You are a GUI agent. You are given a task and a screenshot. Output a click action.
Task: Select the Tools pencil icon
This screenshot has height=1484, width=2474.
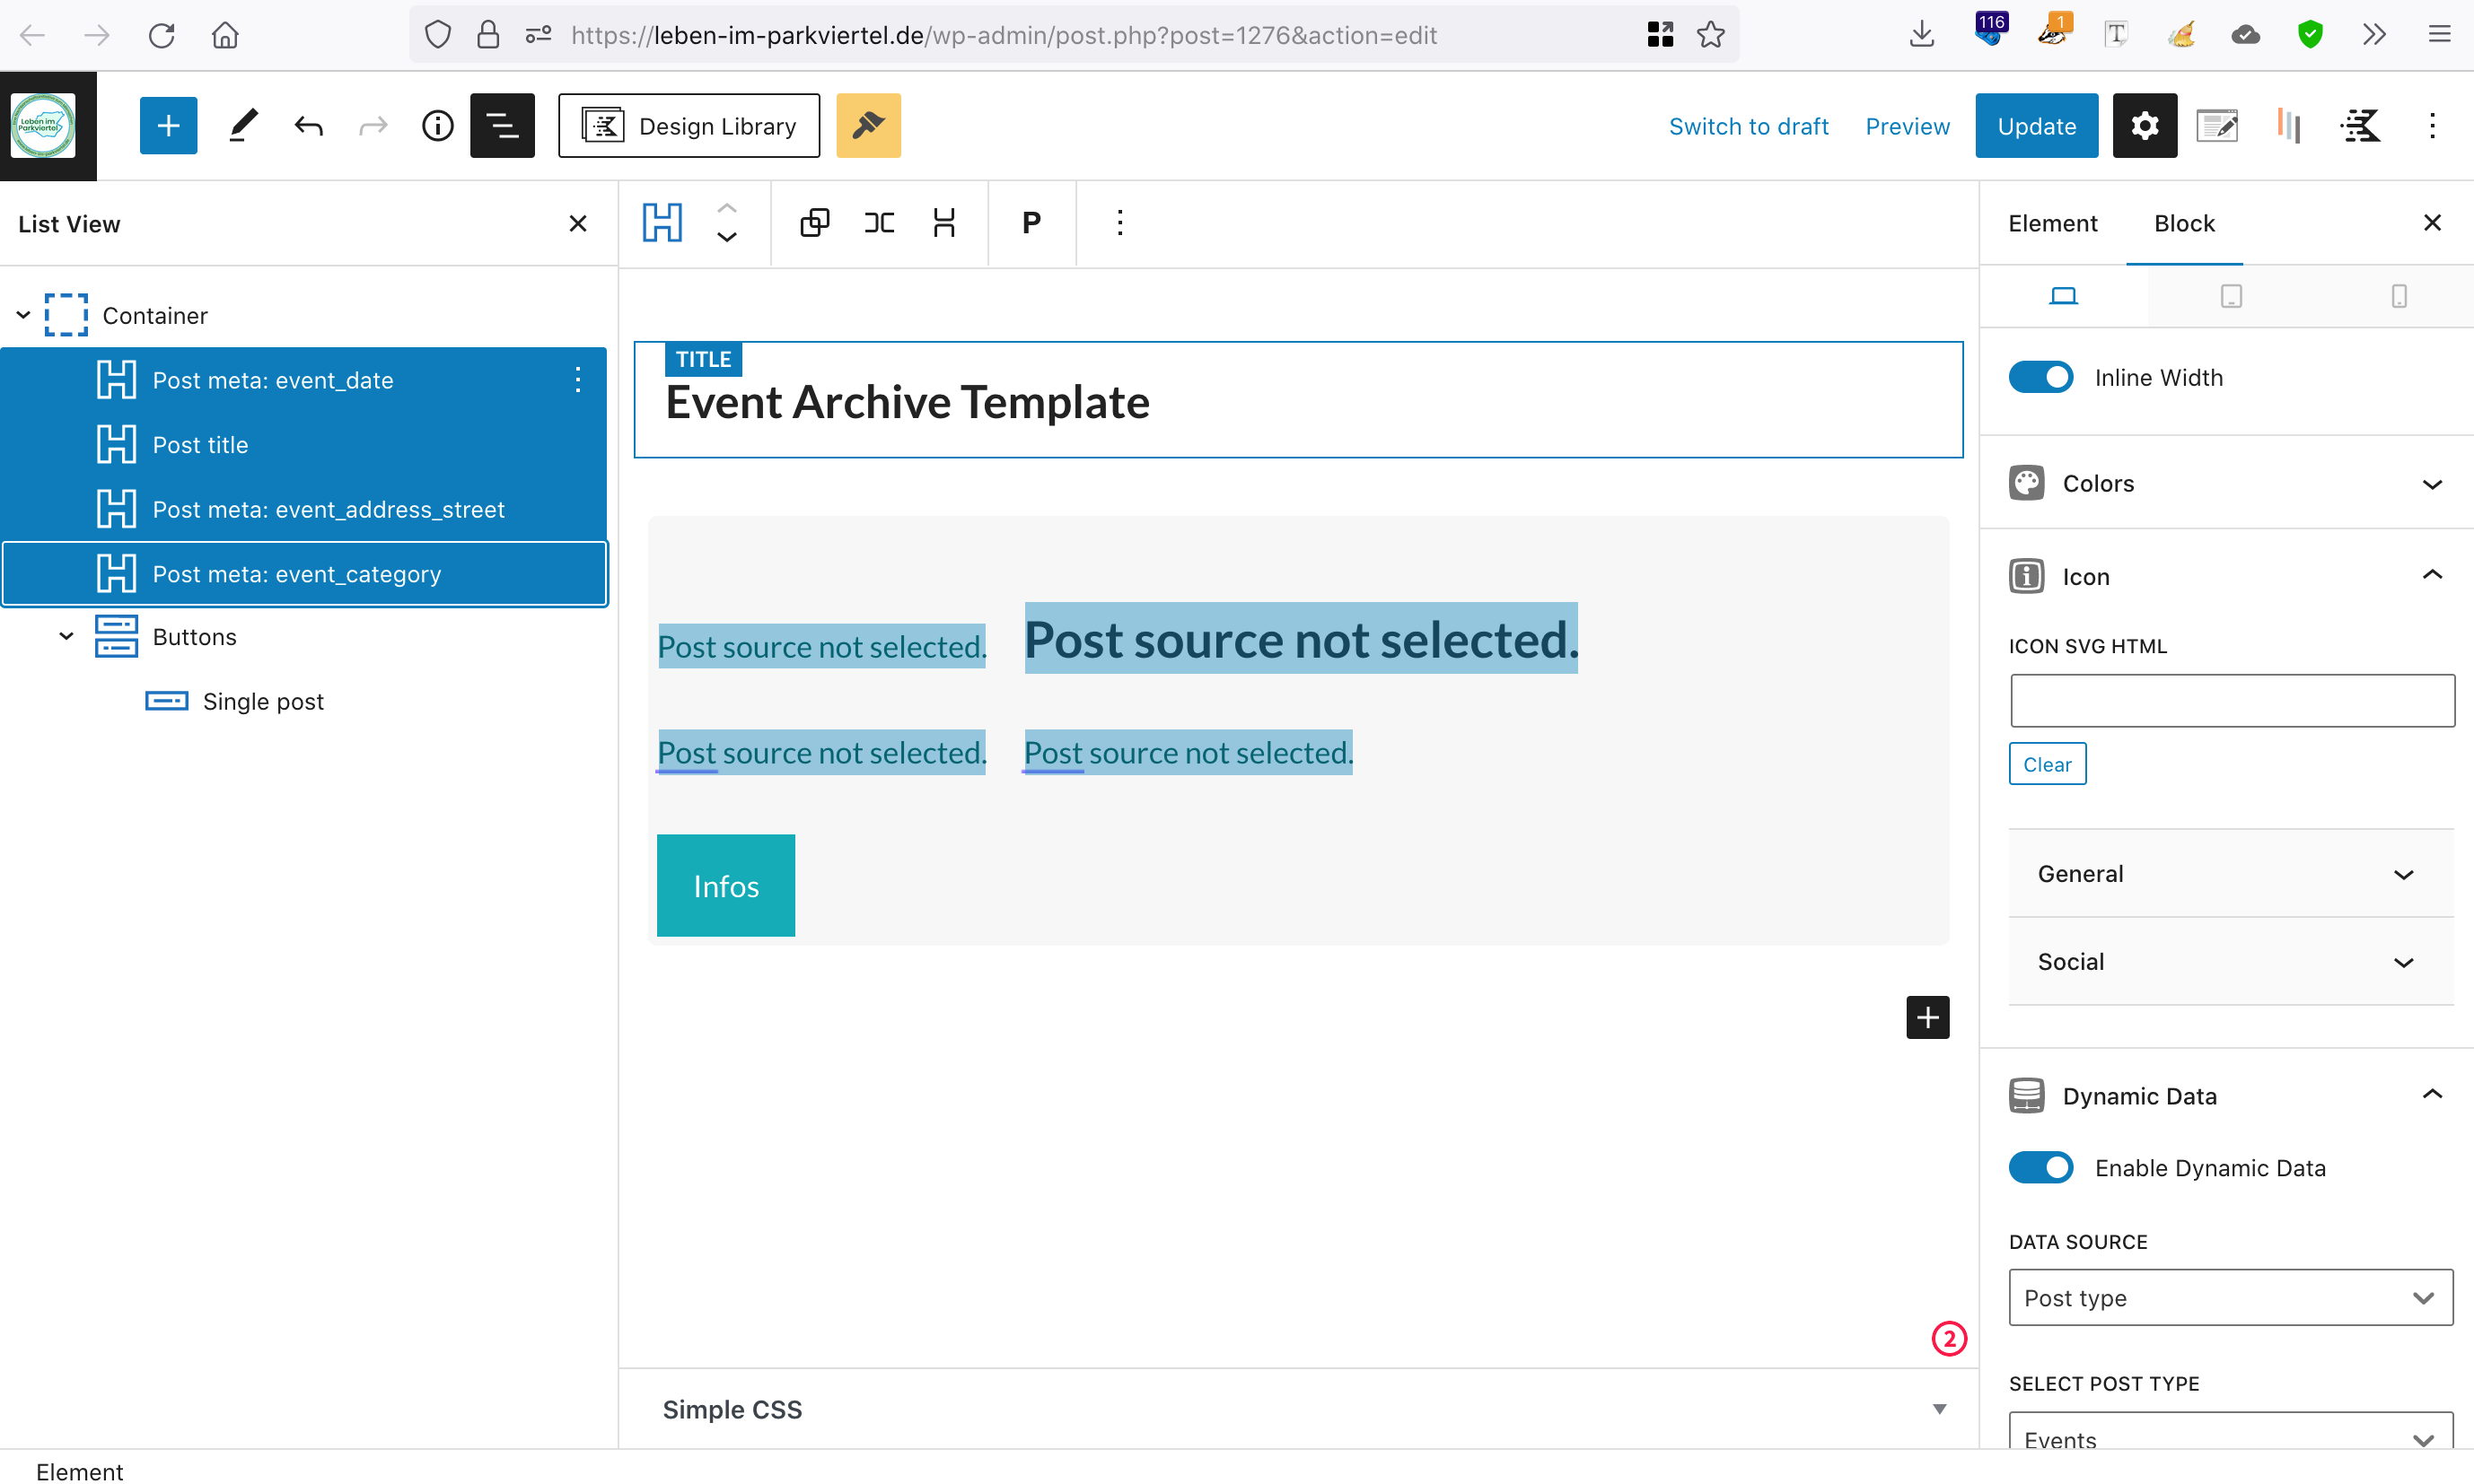243,126
